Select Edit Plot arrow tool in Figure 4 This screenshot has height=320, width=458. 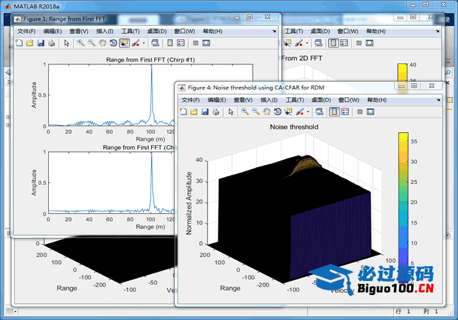(x=231, y=112)
